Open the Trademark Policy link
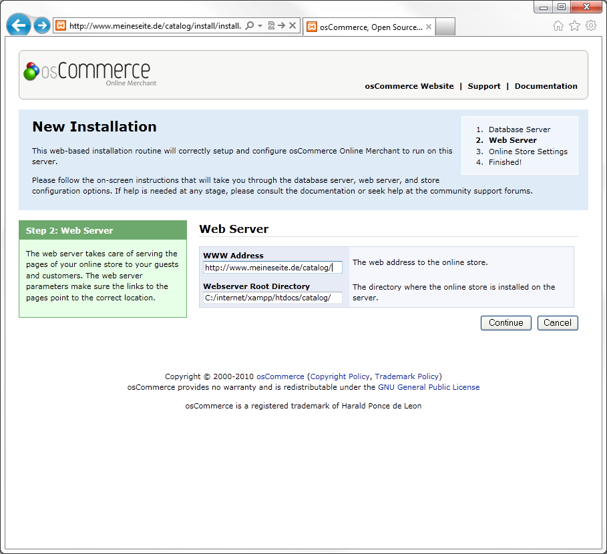The height and width of the screenshot is (554, 607). point(407,376)
